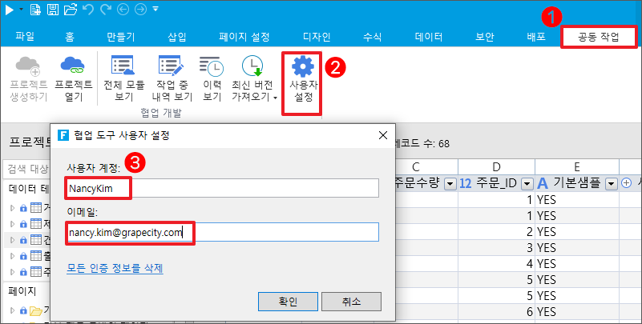Click the Undo arrow icon
Image resolution: width=642 pixels, height=324 pixels.
tap(88, 10)
